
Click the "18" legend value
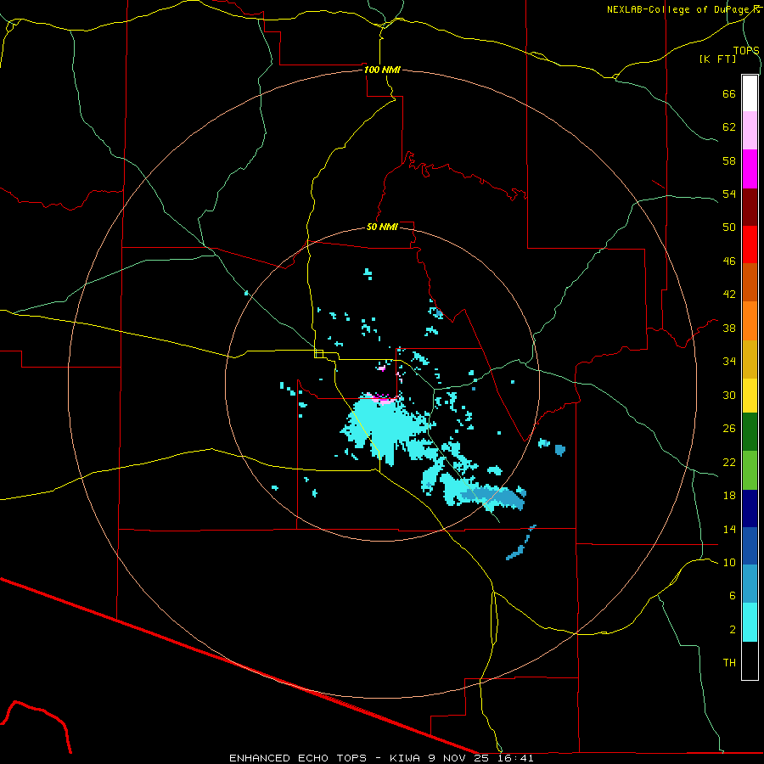729,495
